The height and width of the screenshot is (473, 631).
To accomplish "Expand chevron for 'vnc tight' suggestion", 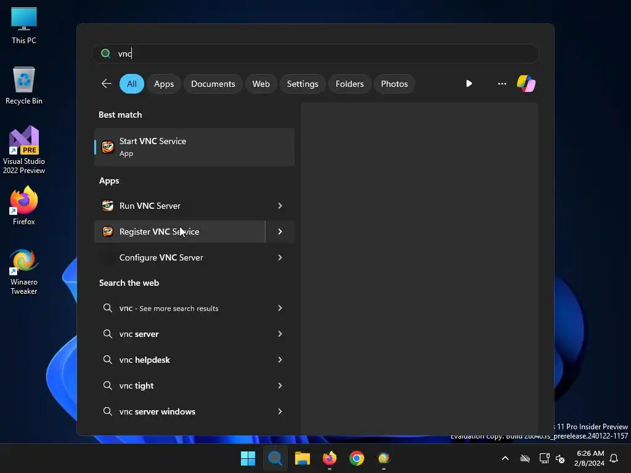I will coord(280,386).
